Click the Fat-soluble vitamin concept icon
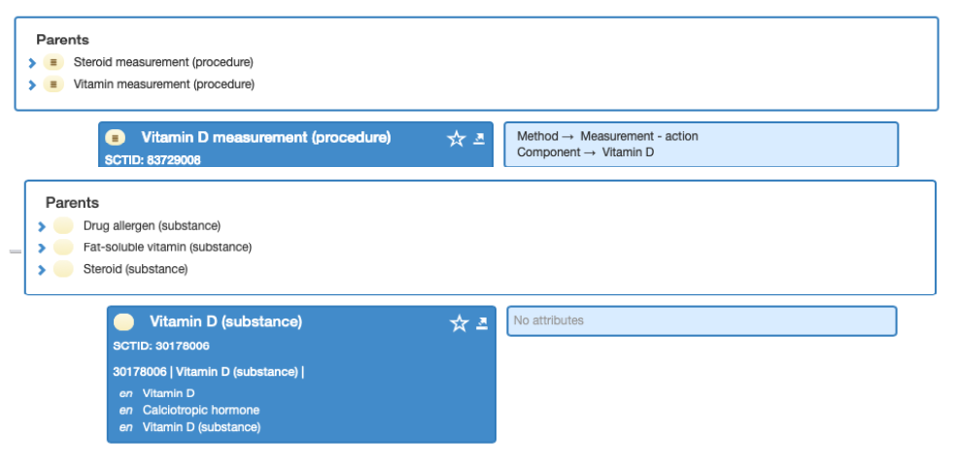 [63, 248]
